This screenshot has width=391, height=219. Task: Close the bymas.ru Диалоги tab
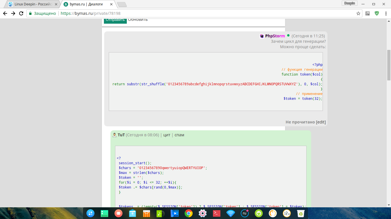point(111,4)
